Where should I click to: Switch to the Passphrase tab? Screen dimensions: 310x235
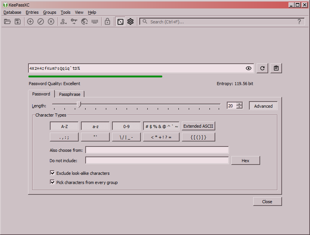click(x=69, y=94)
